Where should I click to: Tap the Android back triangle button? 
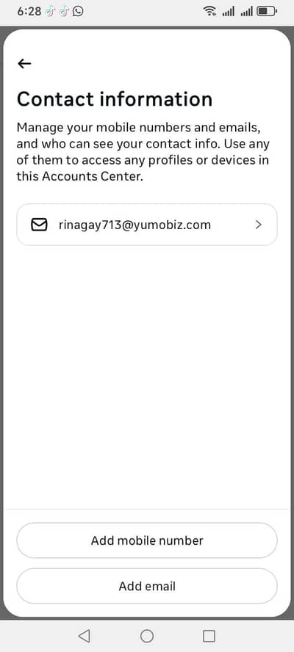84,635
